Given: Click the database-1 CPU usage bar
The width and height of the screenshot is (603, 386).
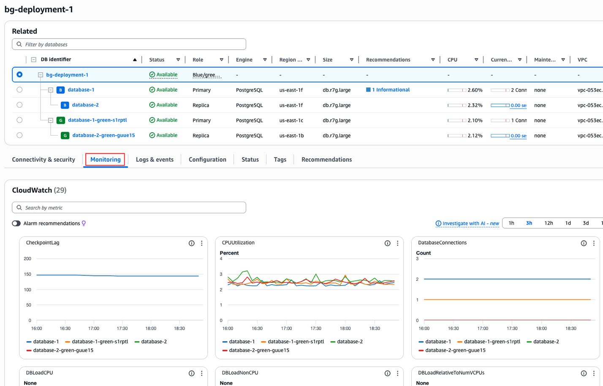Looking at the screenshot, I should click(456, 90).
